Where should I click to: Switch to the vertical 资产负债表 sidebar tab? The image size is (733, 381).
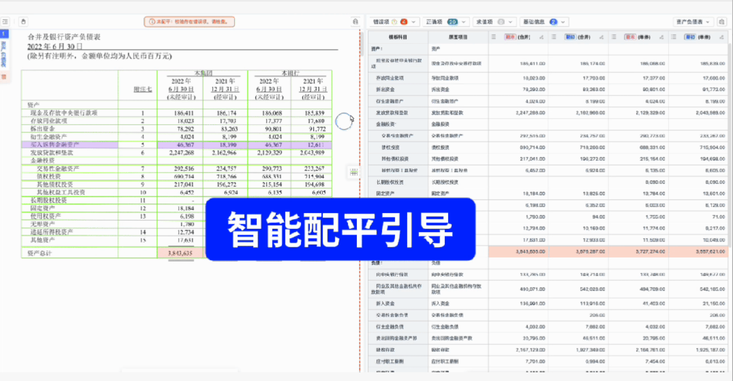4,54
